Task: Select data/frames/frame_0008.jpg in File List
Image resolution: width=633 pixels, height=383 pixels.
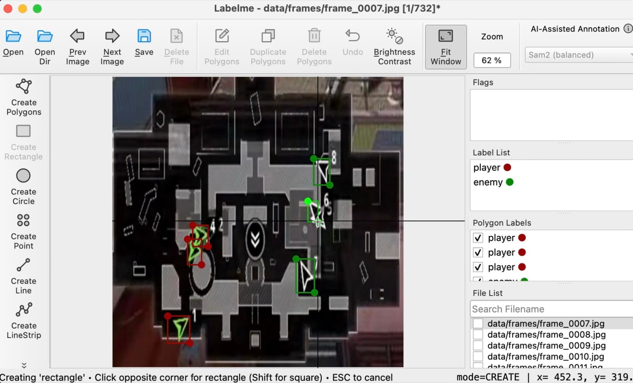Action: (x=546, y=334)
